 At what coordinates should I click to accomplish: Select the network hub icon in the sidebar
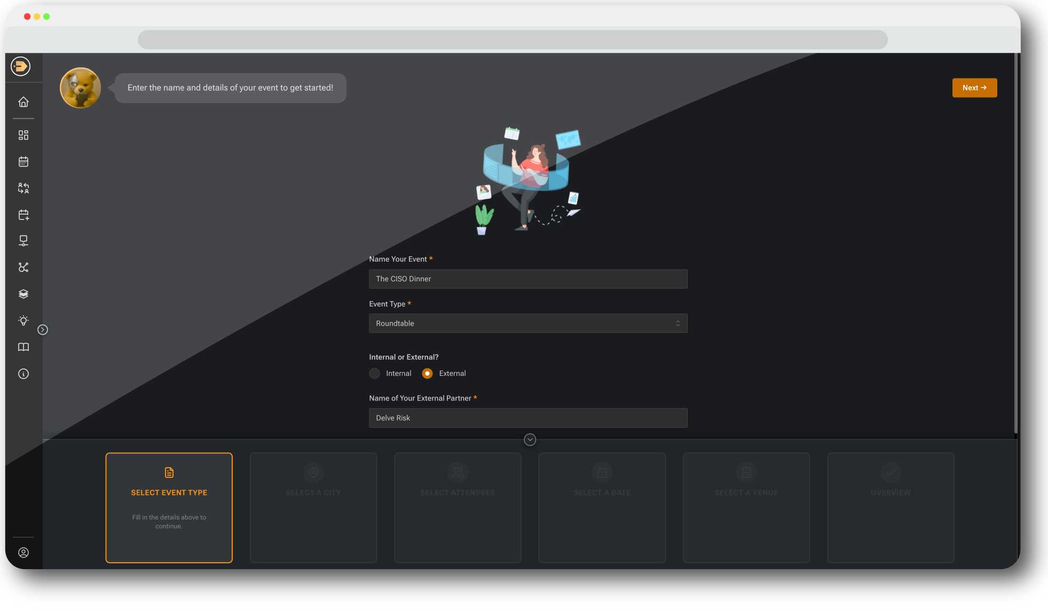pyautogui.click(x=23, y=267)
